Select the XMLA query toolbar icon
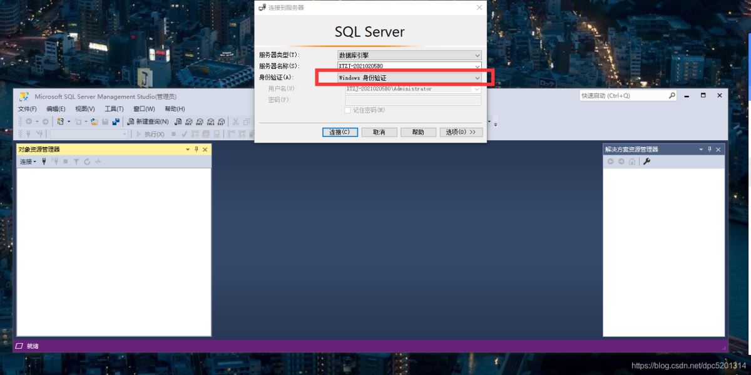This screenshot has height=375, width=751. 211,122
